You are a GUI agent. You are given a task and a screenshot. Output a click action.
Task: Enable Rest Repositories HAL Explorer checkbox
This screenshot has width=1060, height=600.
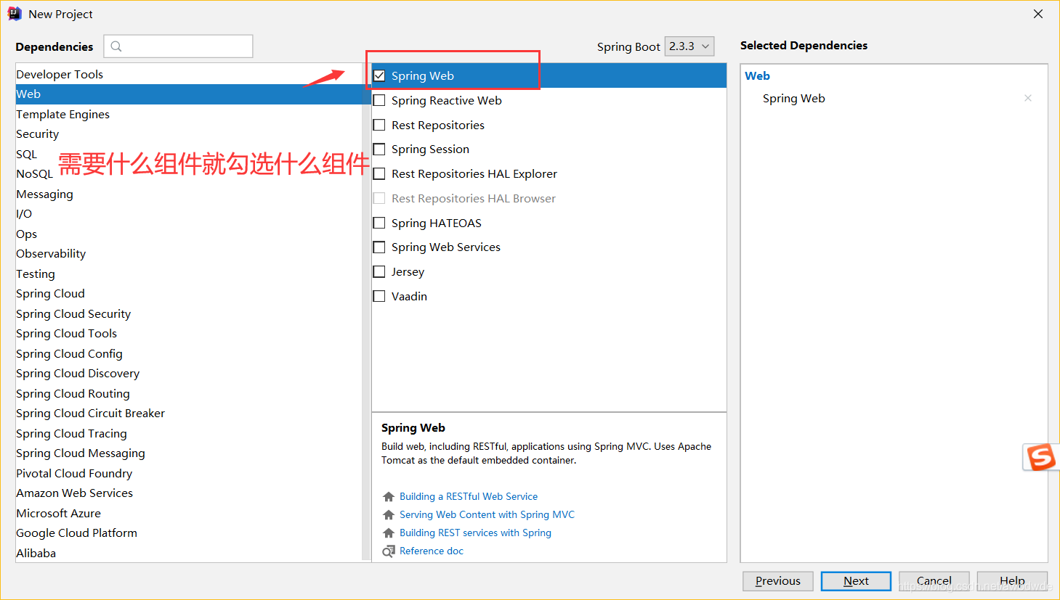(379, 173)
